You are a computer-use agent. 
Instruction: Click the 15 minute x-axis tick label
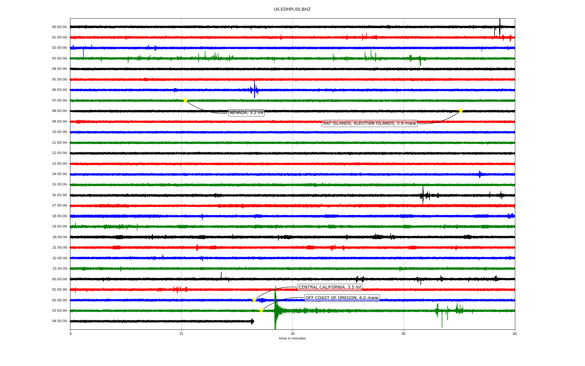pos(181,334)
